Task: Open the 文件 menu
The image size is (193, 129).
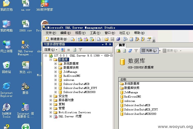Action: pyautogui.click(x=51, y=33)
